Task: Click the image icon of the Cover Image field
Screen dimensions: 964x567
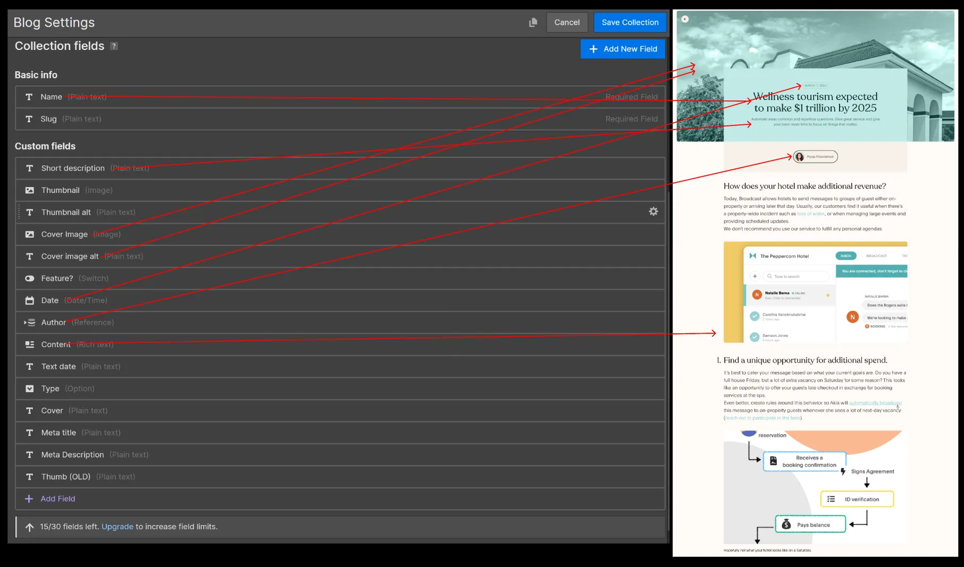Action: (30, 234)
